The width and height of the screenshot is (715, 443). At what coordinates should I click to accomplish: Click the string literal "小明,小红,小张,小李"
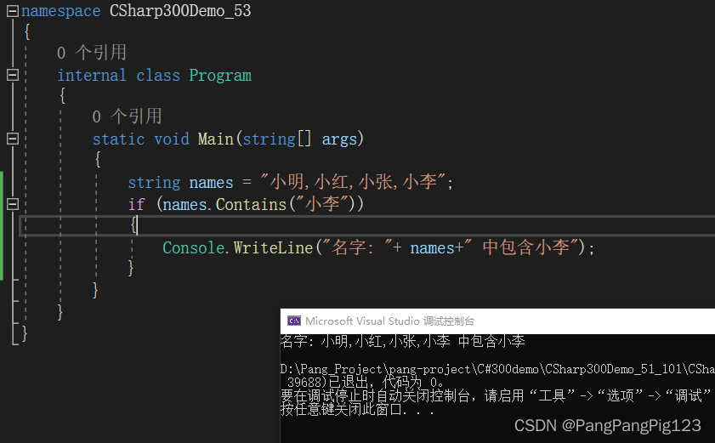click(x=353, y=182)
